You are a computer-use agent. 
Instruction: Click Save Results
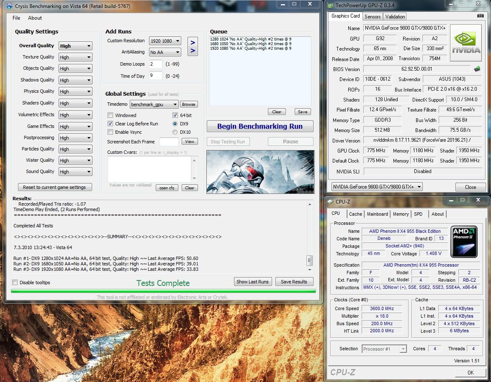click(x=294, y=282)
